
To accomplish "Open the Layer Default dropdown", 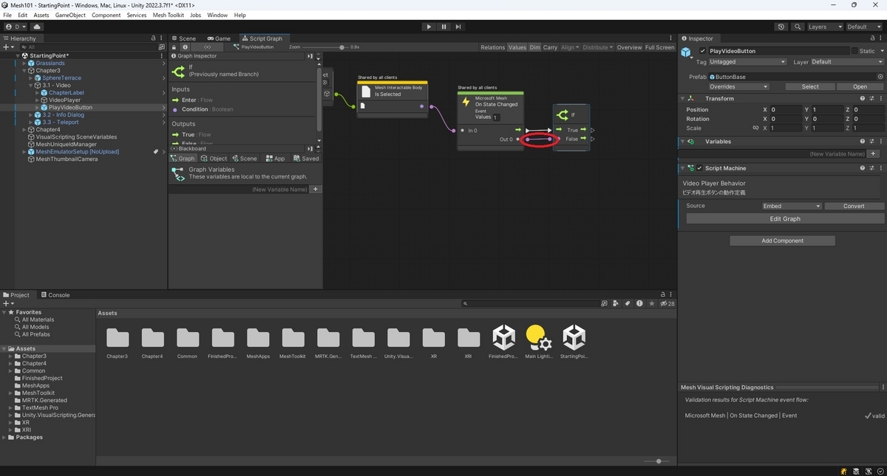I will click(847, 62).
